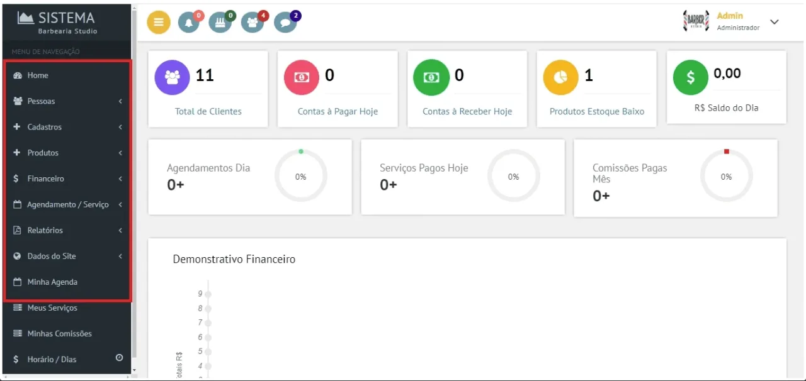The height and width of the screenshot is (381, 806).
Task: Click the red Contas à Pagar money icon
Action: [302, 77]
